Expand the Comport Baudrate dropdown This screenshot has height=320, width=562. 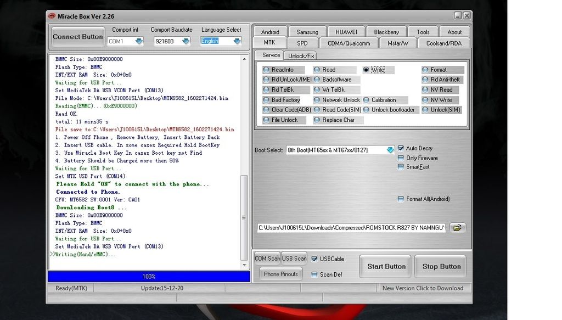click(186, 41)
